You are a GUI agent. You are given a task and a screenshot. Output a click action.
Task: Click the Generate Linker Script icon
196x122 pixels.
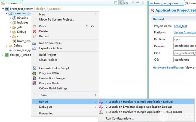[34, 68]
